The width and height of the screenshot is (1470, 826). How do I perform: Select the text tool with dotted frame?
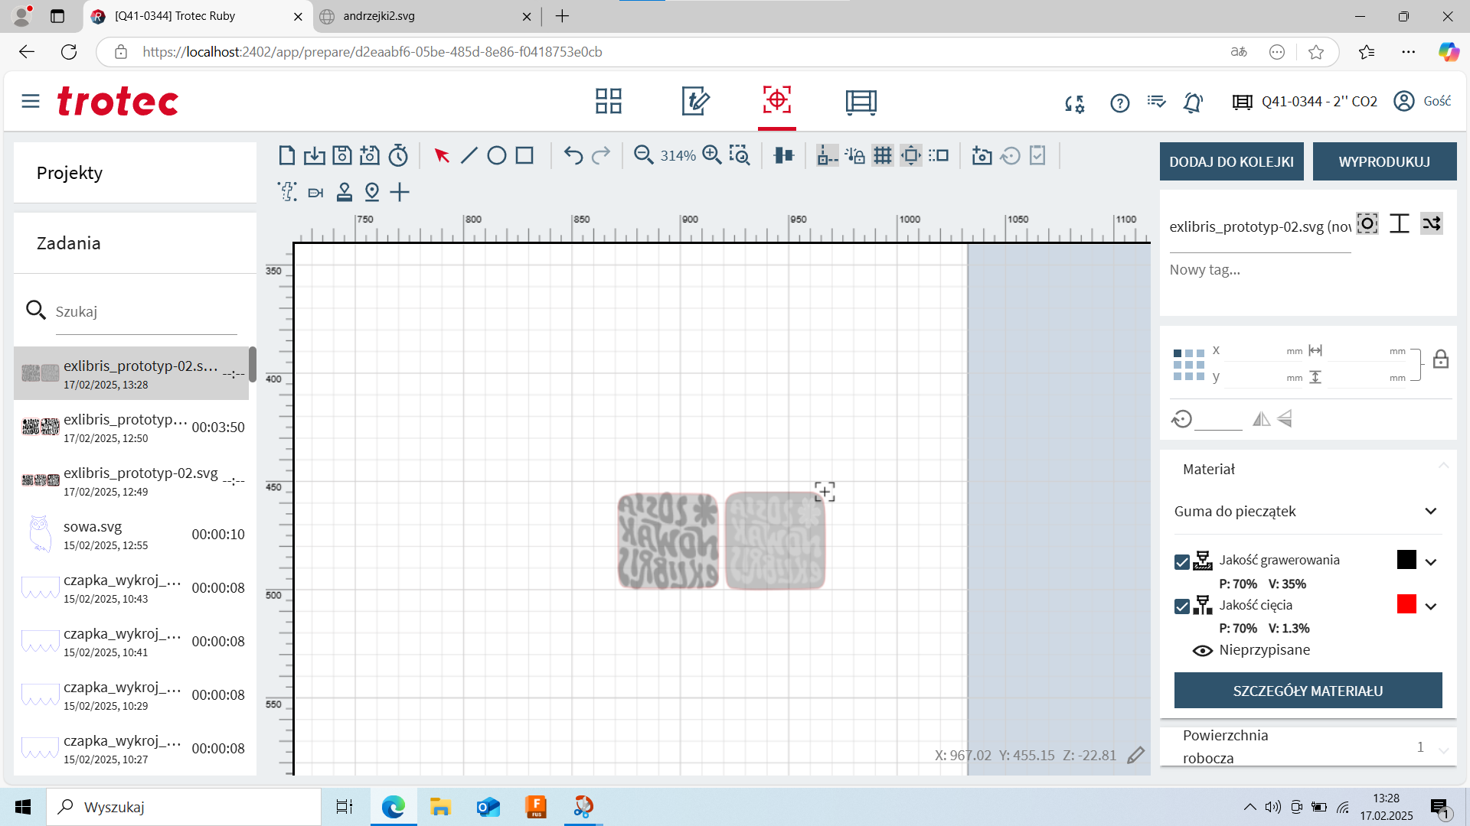tap(288, 191)
